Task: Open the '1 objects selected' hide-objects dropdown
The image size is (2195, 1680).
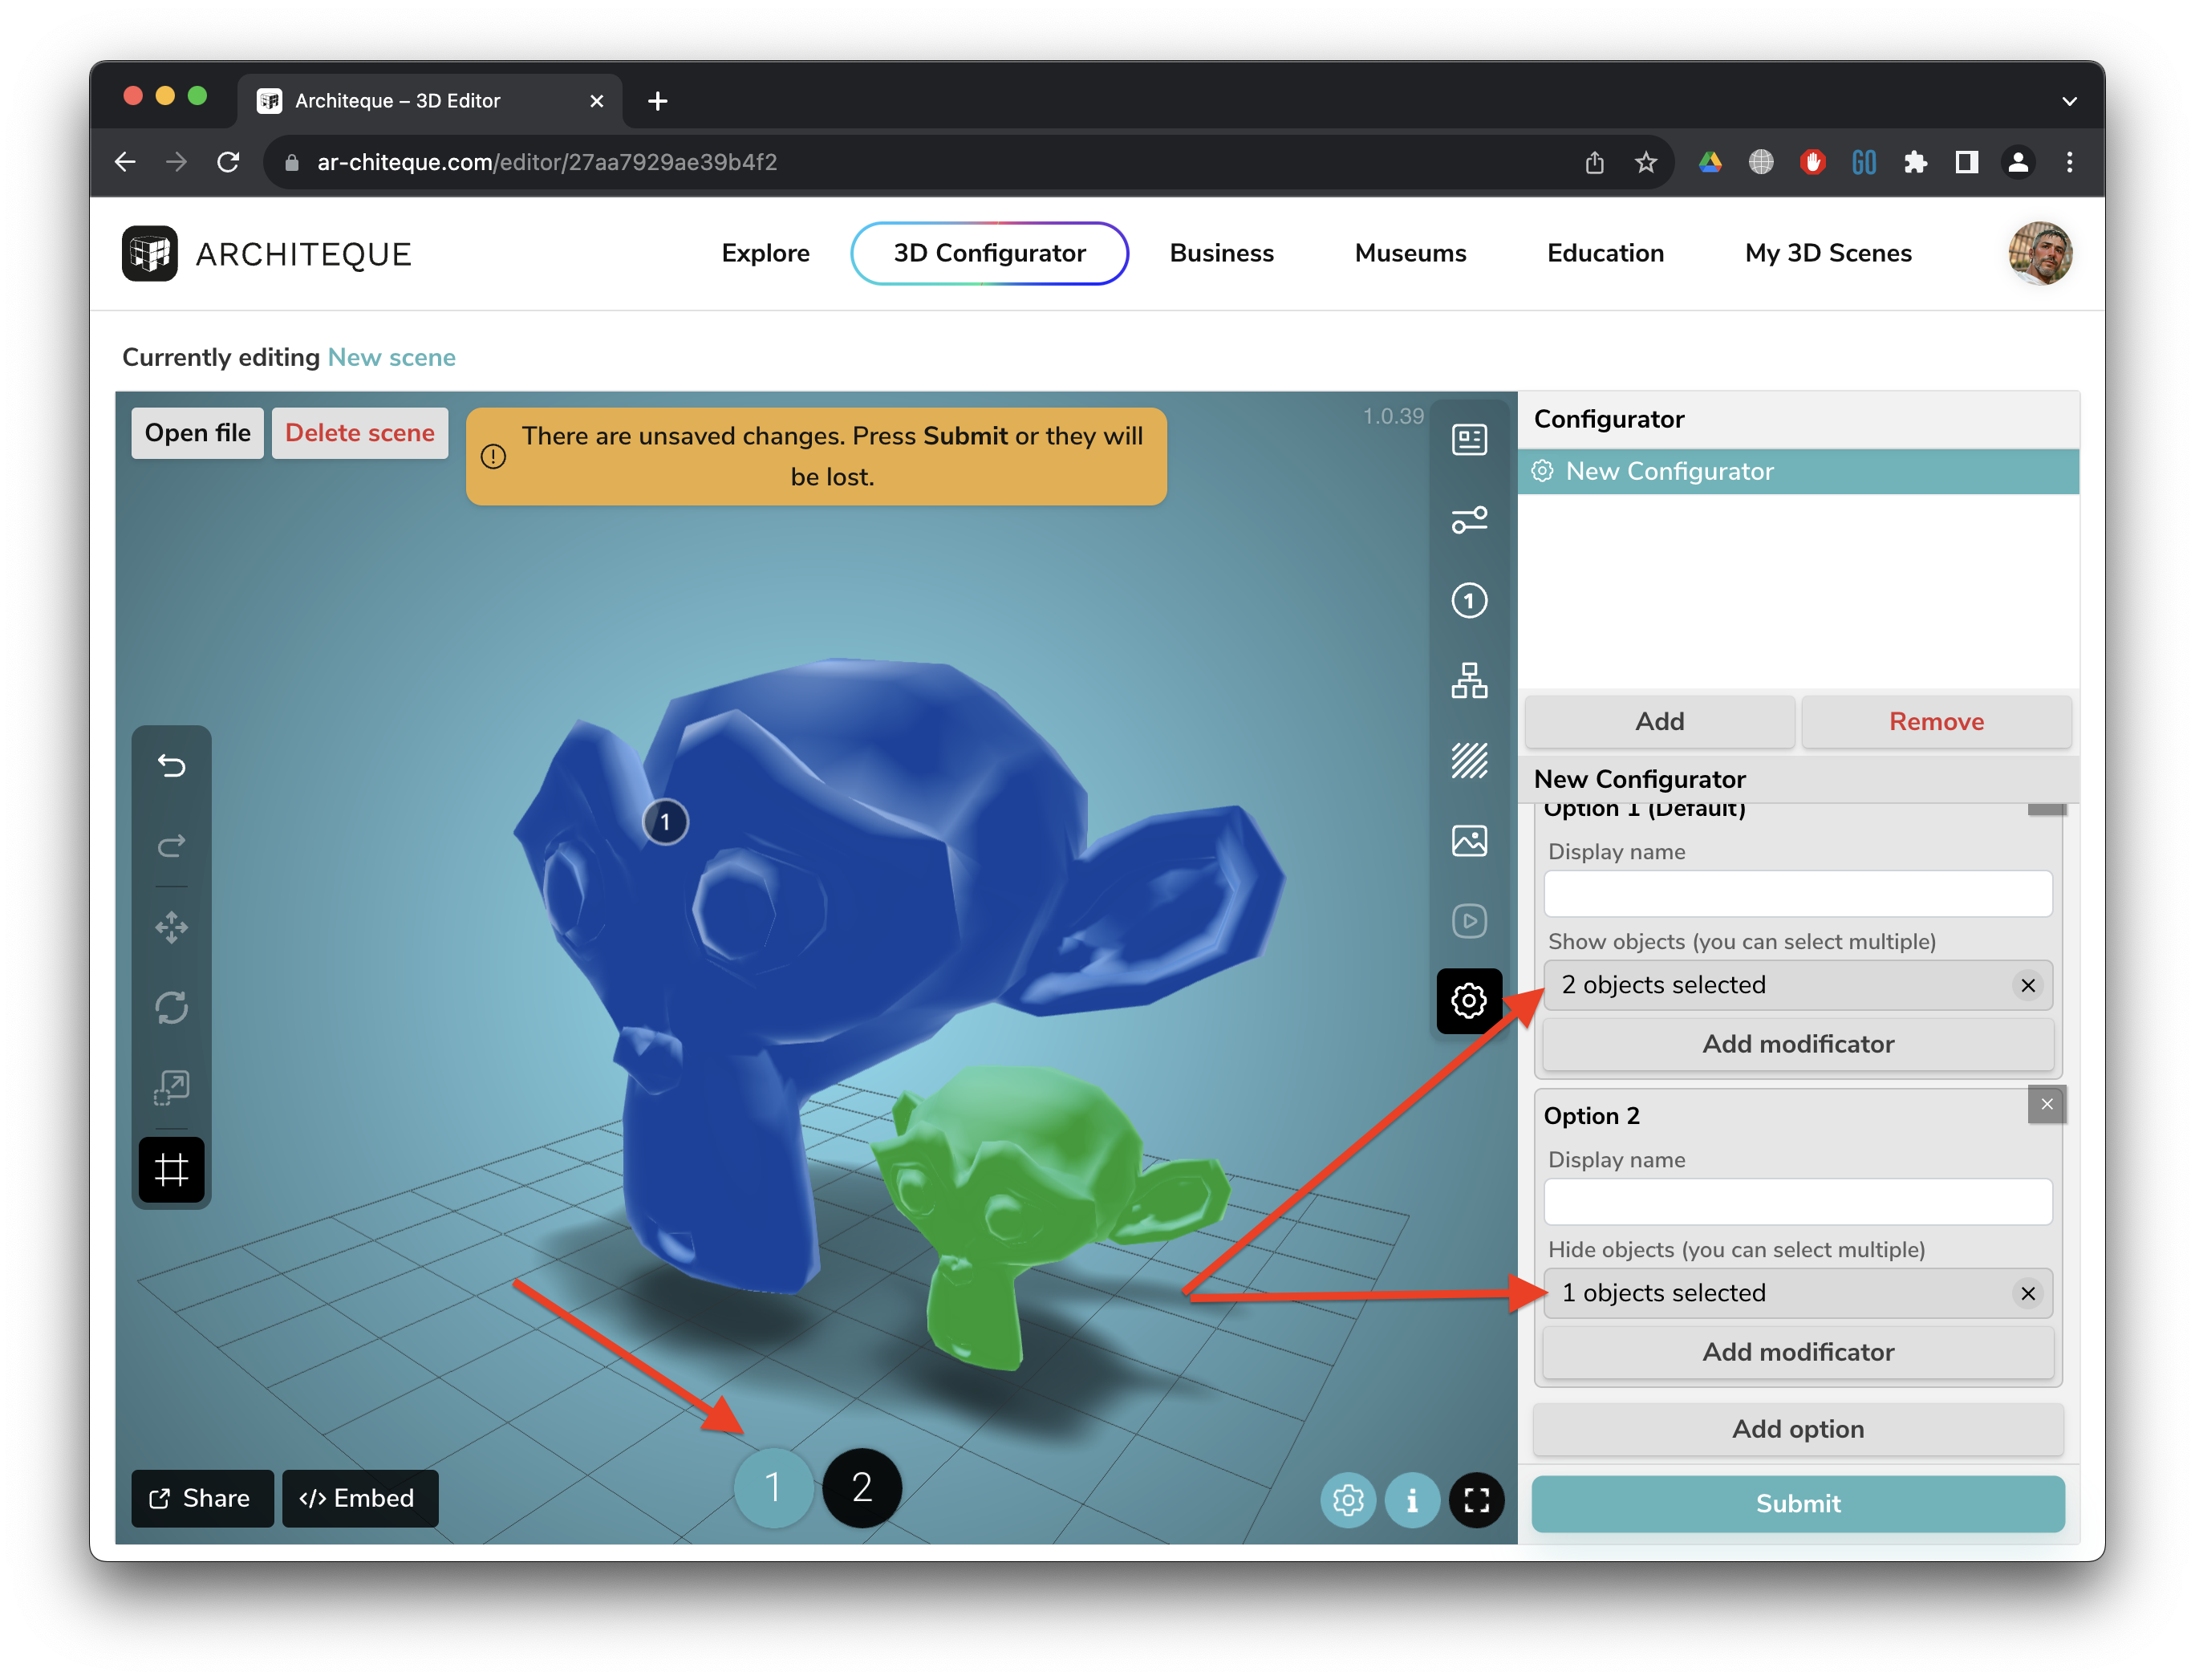Action: pos(1780,1293)
